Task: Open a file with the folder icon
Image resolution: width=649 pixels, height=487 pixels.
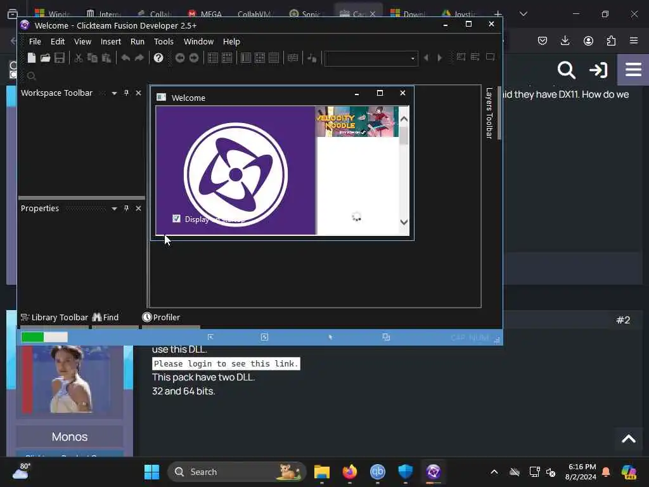Action: pos(45,58)
